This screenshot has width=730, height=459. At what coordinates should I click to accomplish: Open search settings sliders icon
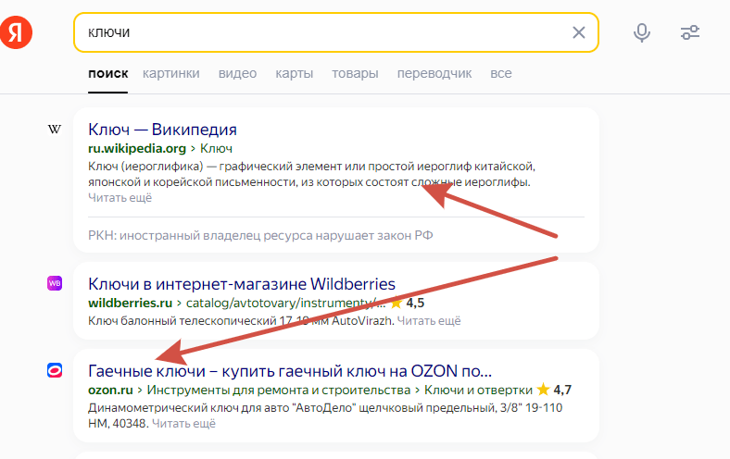click(x=690, y=32)
